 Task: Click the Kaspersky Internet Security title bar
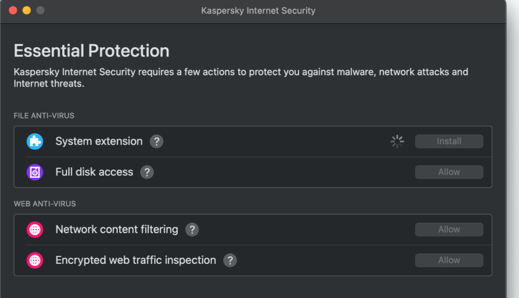click(258, 10)
